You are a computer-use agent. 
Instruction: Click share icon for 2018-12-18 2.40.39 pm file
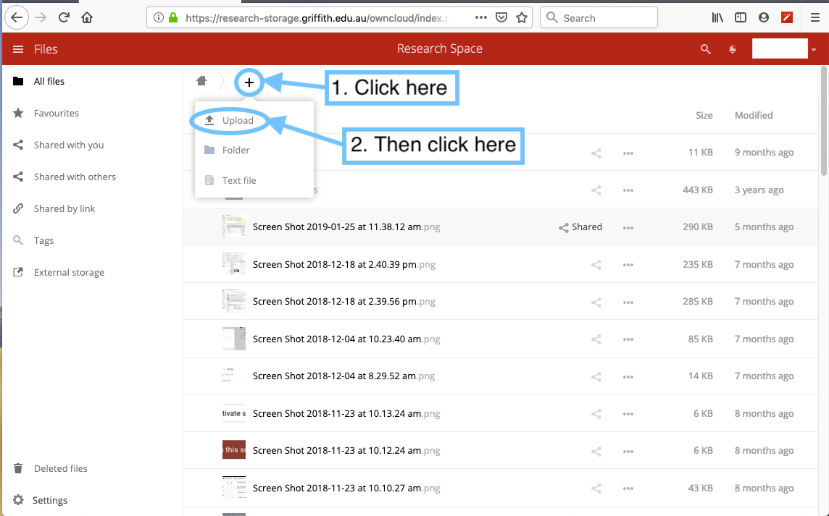(x=596, y=265)
